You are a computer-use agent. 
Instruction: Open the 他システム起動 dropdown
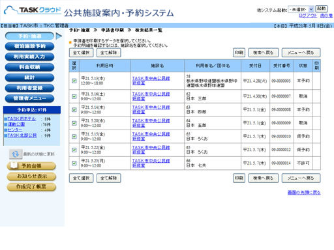tap(301, 9)
